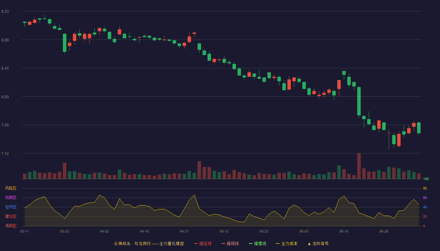This screenshot has width=440, height=251.
Task: Click the yellow dashed 主力成本 marker icon
Action: 278,243
